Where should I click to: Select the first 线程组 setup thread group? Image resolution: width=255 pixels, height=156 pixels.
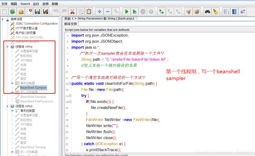point(24,47)
